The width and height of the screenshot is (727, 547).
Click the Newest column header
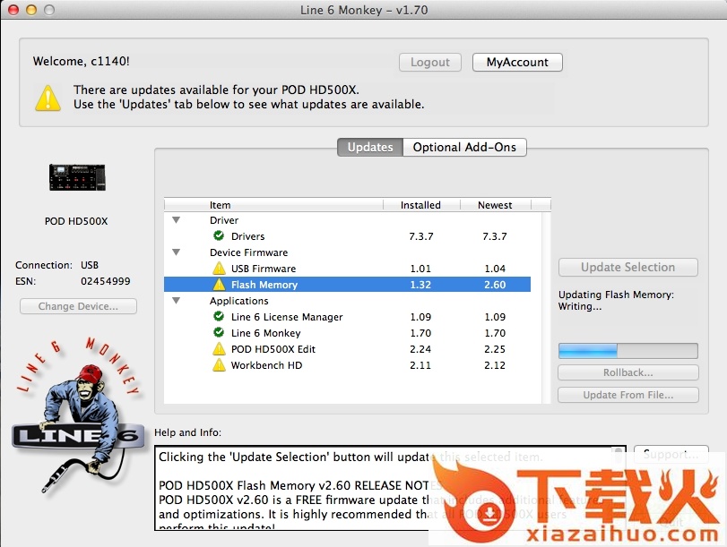(495, 205)
